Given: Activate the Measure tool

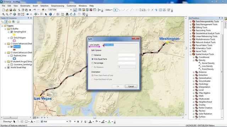Looking at the screenshot, I should [x=62, y=14].
